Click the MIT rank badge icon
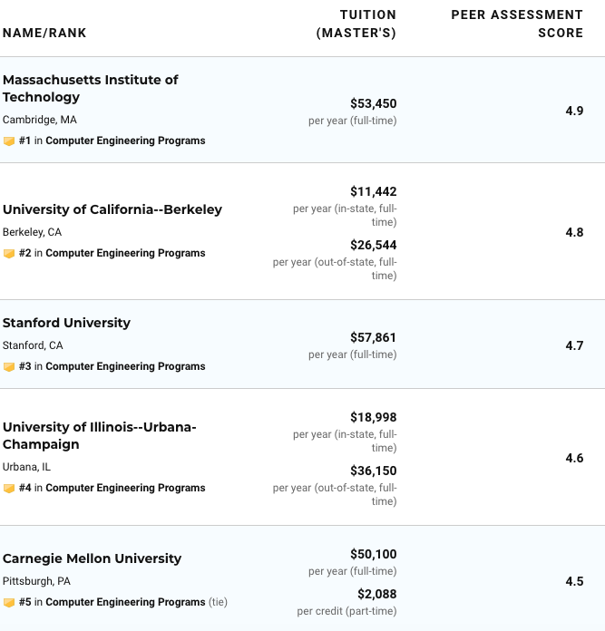Image resolution: width=605 pixels, height=631 pixels. point(9,141)
